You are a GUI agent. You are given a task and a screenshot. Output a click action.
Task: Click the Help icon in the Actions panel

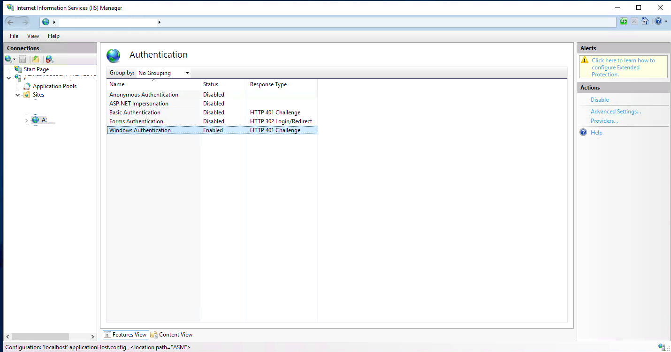(583, 132)
